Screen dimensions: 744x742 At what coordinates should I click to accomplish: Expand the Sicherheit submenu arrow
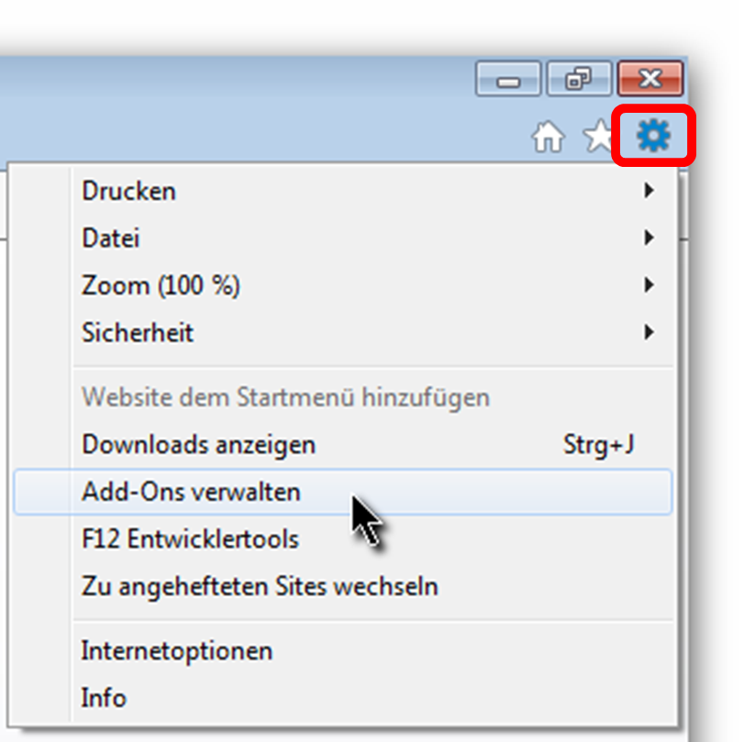click(x=649, y=332)
